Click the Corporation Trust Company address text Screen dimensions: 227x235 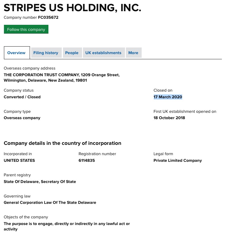[61, 78]
